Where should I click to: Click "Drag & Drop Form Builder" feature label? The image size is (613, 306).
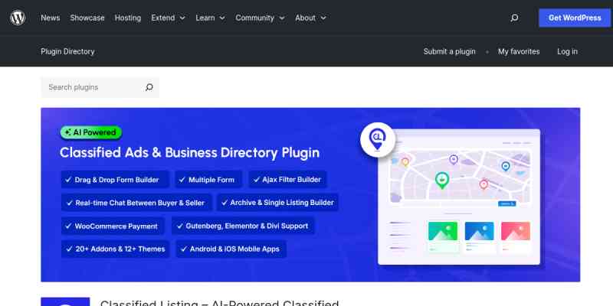point(117,180)
